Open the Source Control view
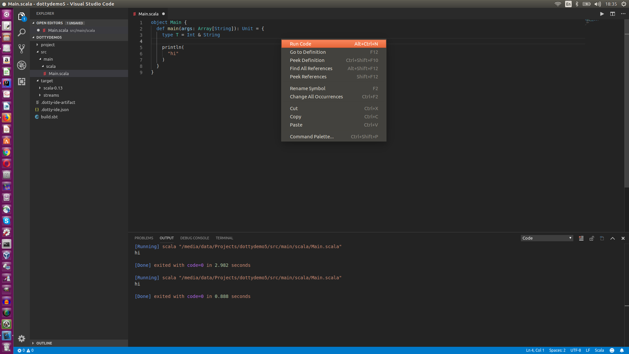The height and width of the screenshot is (354, 629). pos(22,49)
